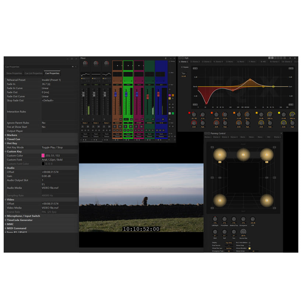The image size is (302, 302).
Task: Select preset slot 2 in EqX header
Action: pos(272,58)
